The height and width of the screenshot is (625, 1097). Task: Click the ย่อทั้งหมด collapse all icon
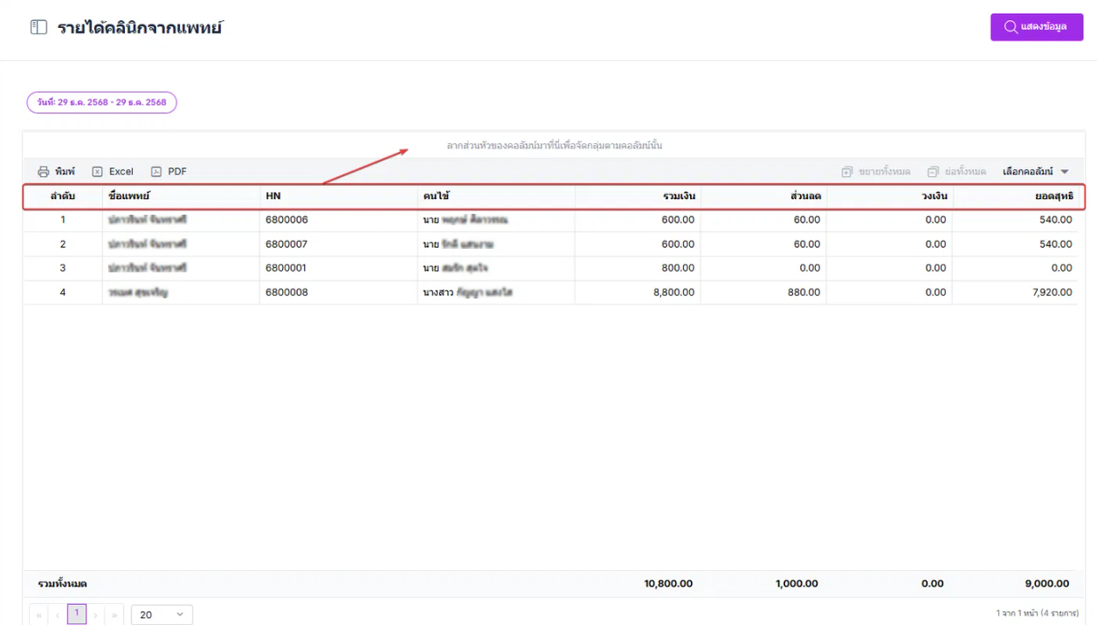coord(933,172)
